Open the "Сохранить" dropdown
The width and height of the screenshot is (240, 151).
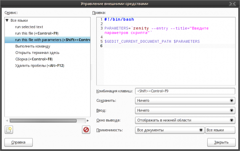(185, 101)
